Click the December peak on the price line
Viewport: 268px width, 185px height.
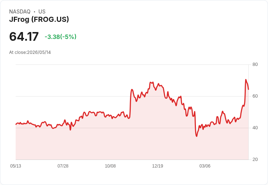click(x=151, y=82)
